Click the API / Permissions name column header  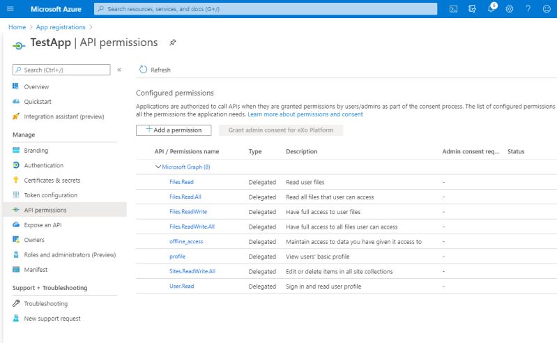pyautogui.click(x=187, y=151)
